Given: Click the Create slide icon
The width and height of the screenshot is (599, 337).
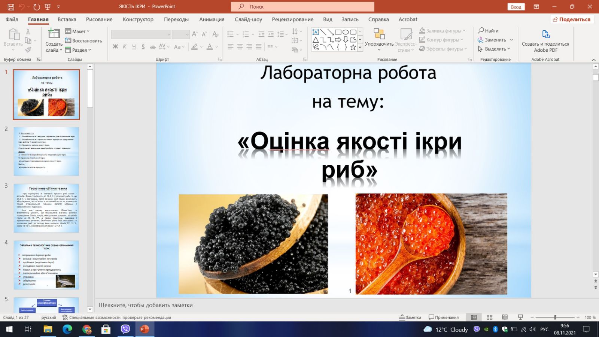Looking at the screenshot, I should point(54,34).
